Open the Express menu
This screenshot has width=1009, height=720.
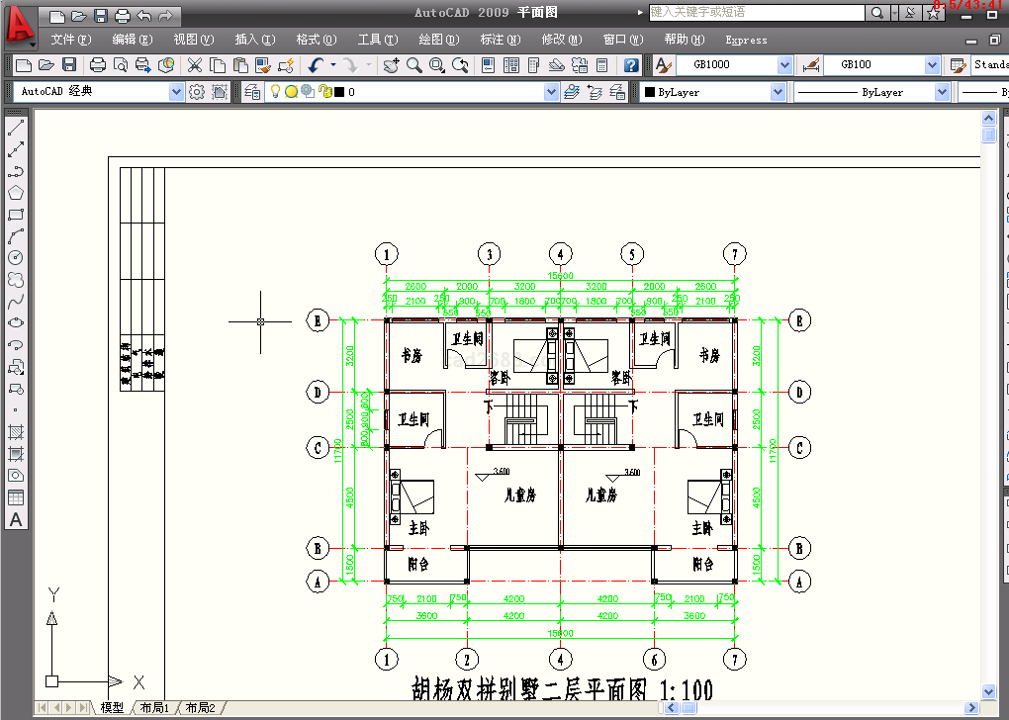(x=746, y=40)
